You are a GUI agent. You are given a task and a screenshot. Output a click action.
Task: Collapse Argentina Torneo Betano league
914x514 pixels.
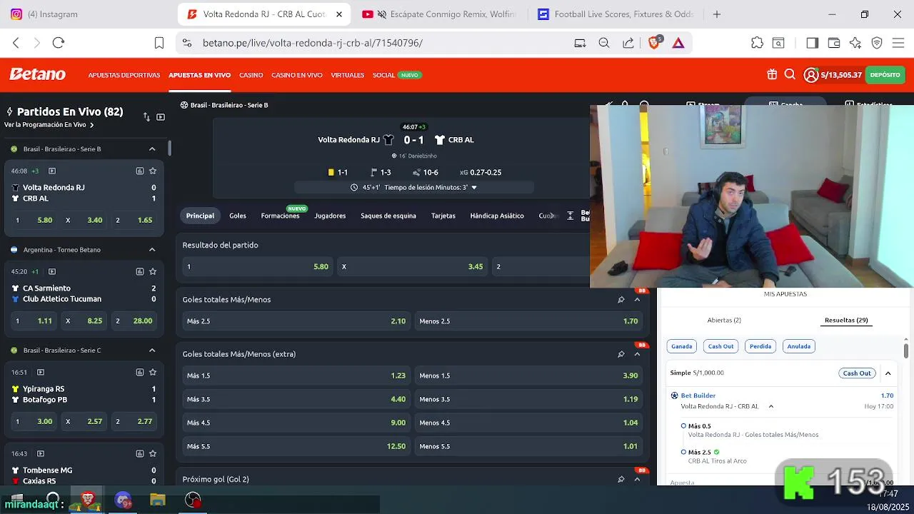coord(152,249)
